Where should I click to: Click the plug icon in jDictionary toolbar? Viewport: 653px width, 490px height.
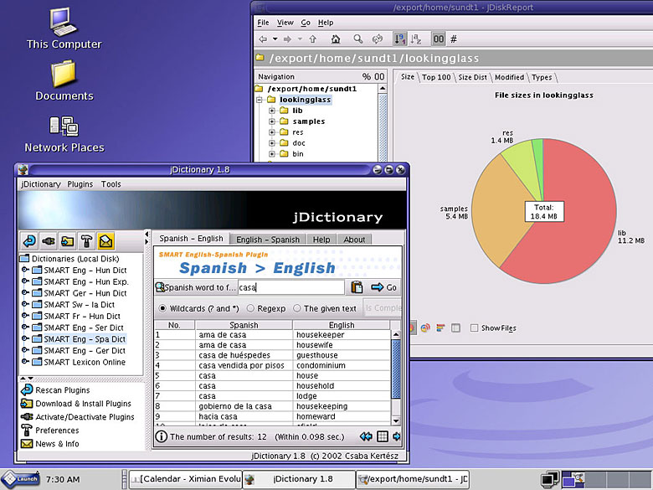(x=49, y=241)
